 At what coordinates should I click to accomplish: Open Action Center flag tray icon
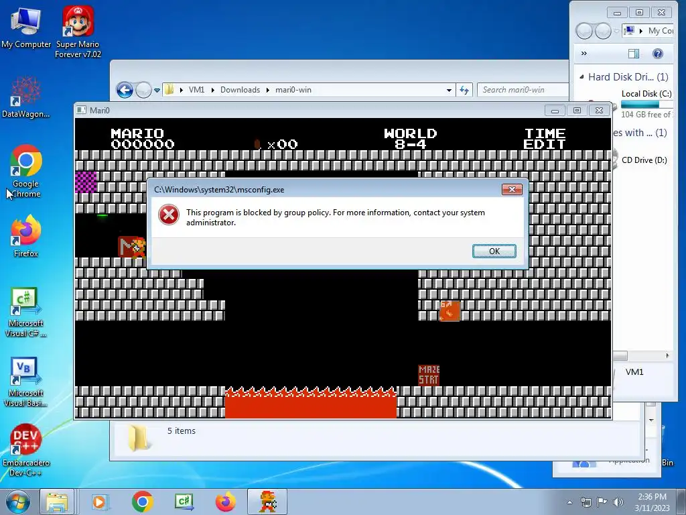(602, 502)
